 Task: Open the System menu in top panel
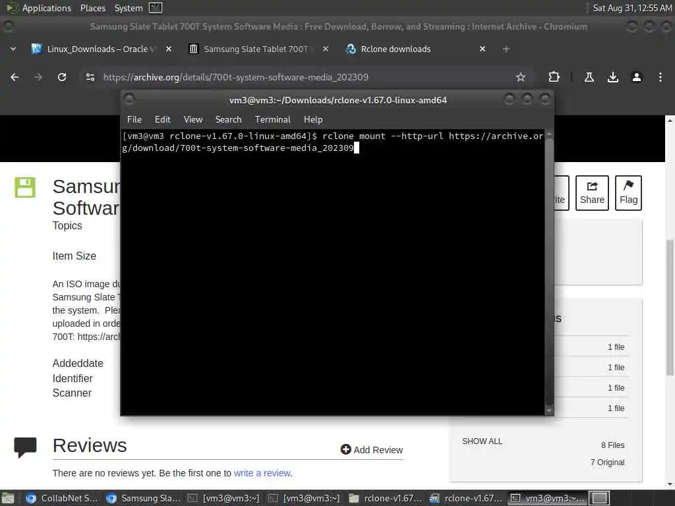129,8
